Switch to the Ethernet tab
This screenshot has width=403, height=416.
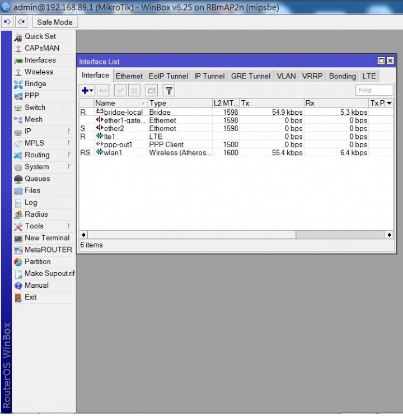tap(129, 76)
